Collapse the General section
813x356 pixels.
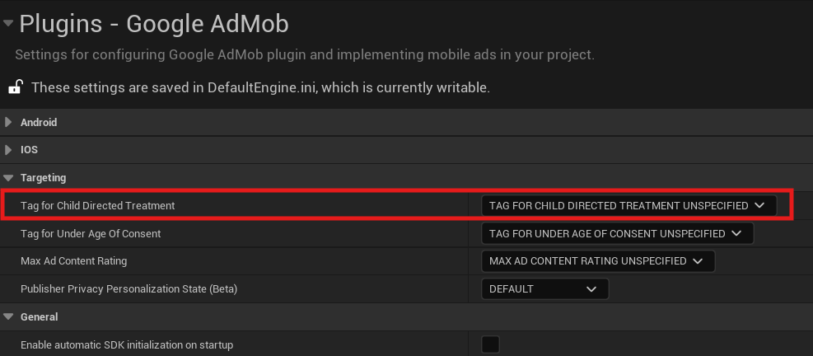[x=9, y=317]
